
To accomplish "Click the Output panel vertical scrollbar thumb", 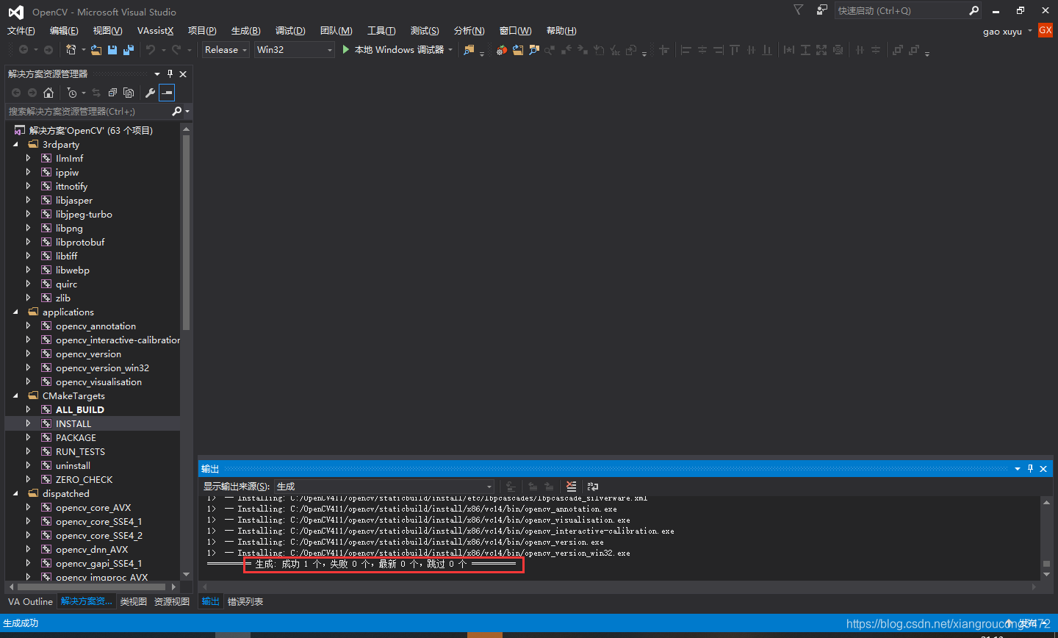I will [x=1046, y=564].
